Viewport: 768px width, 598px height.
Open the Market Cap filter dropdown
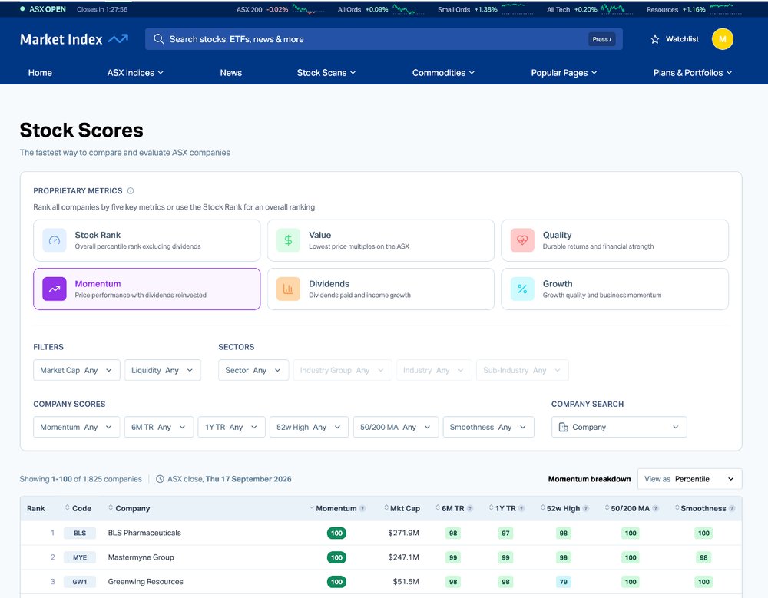(76, 370)
